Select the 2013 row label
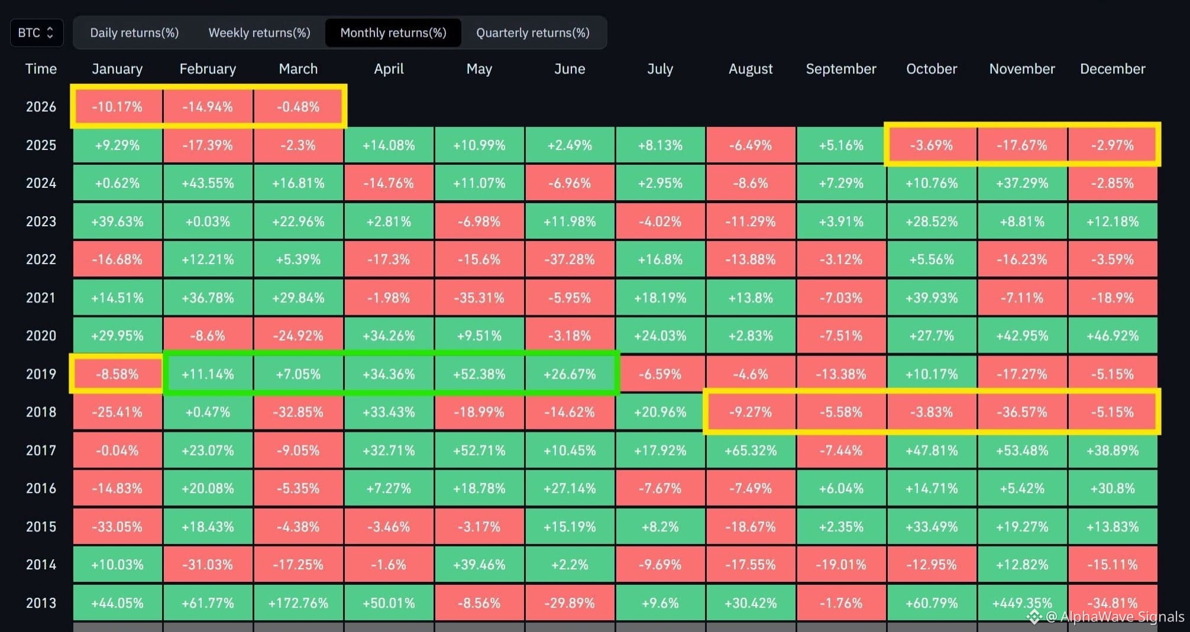Screen dimensions: 1190x632 [41, 602]
